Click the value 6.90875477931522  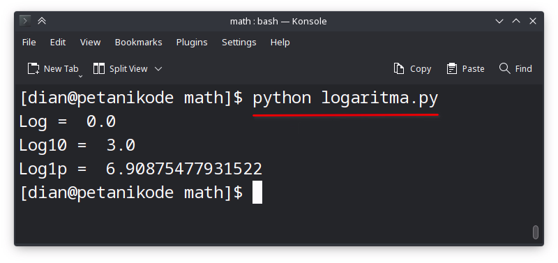(x=184, y=169)
